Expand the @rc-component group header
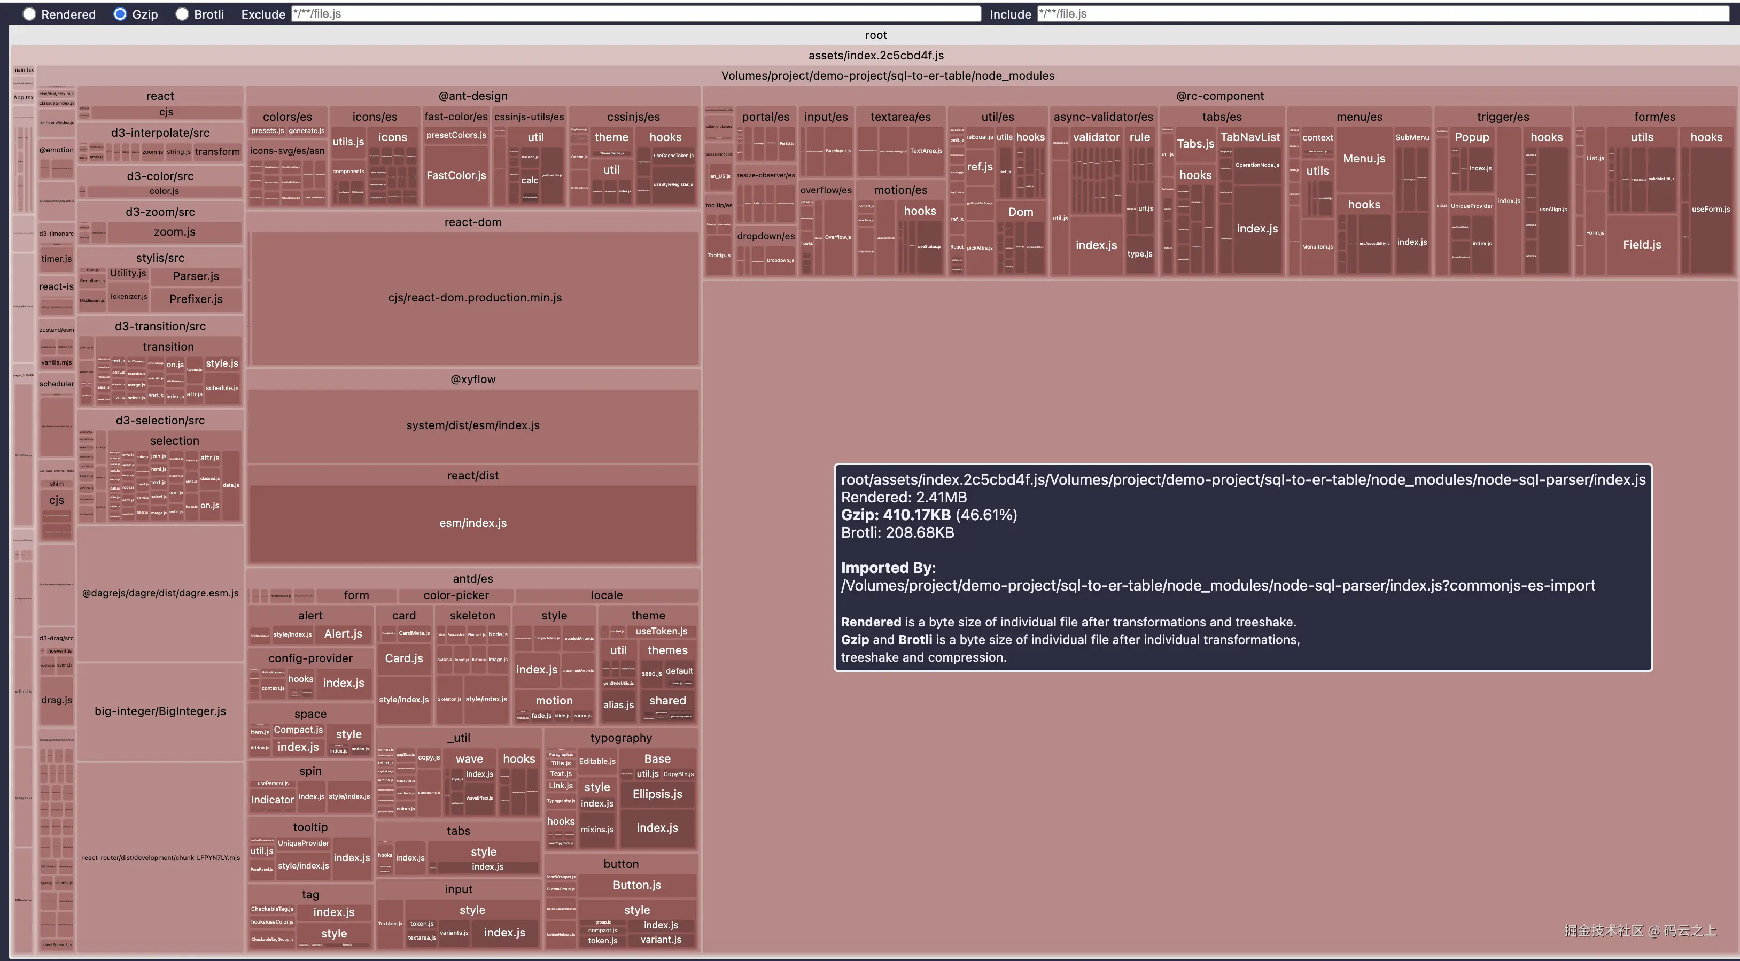The width and height of the screenshot is (1740, 961). point(1219,96)
